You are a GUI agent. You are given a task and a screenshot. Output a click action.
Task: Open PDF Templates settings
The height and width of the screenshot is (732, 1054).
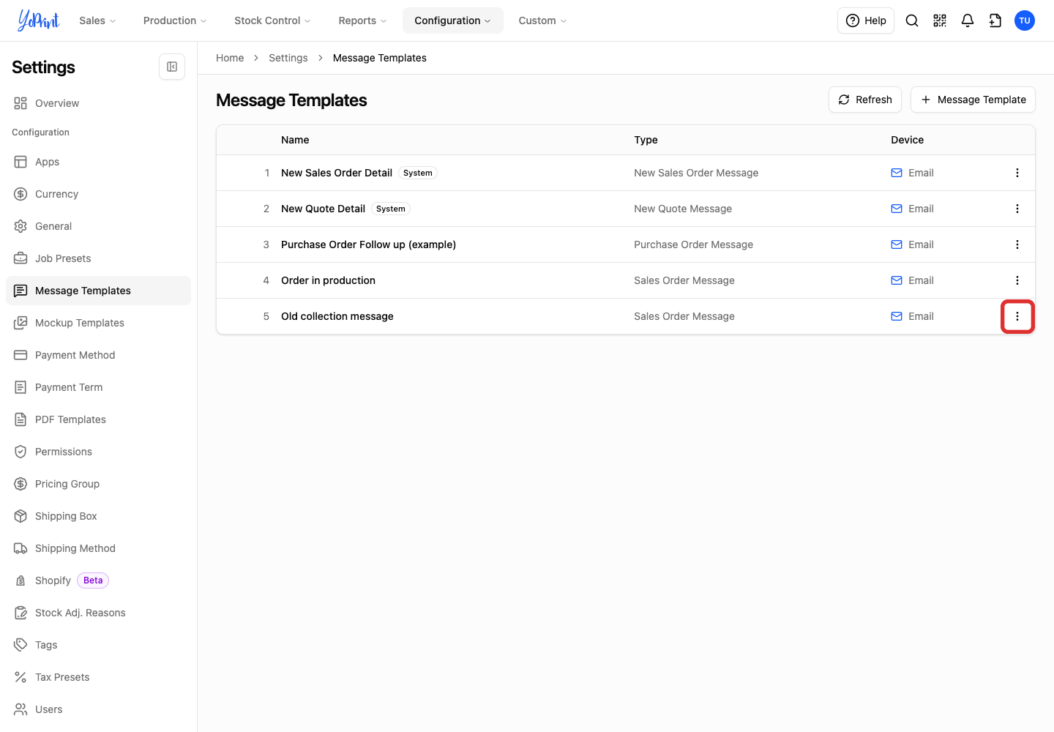[98, 419]
